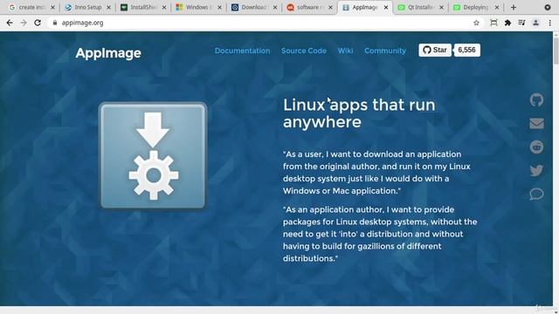Open the user profile avatar icon

point(535,23)
